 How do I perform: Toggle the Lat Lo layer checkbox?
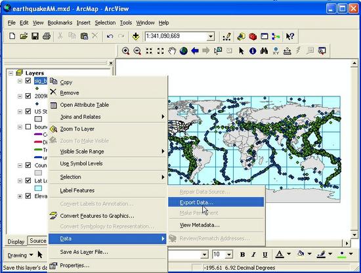[28, 180]
